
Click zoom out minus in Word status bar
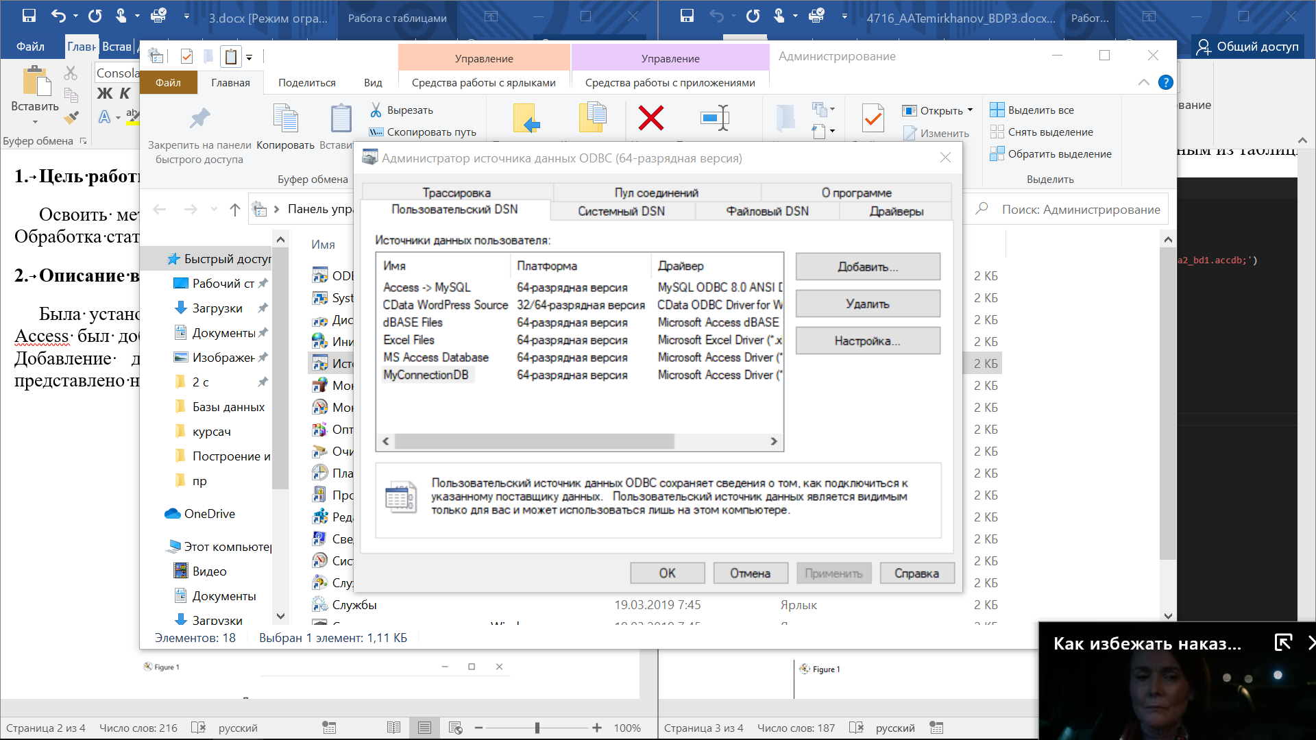pos(478,728)
